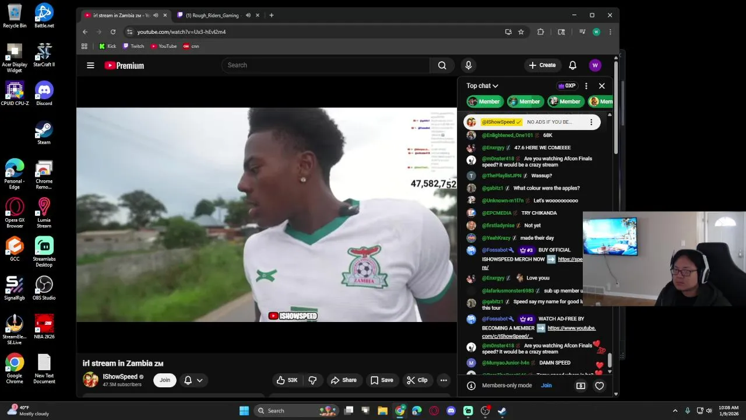Viewport: 746px width, 420px height.
Task: Open the clock showing 10:08 AM
Action: tap(729, 411)
